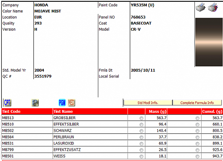Viewport: 223px width, 161px height.
Task: Click cumulative value 943.7
Action: [x=218, y=156]
